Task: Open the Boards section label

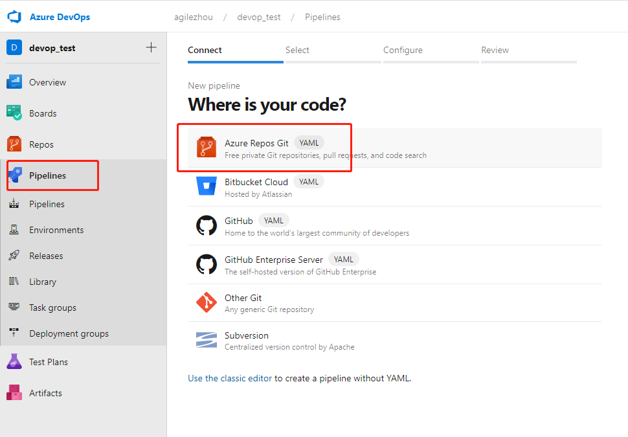Action: (43, 113)
